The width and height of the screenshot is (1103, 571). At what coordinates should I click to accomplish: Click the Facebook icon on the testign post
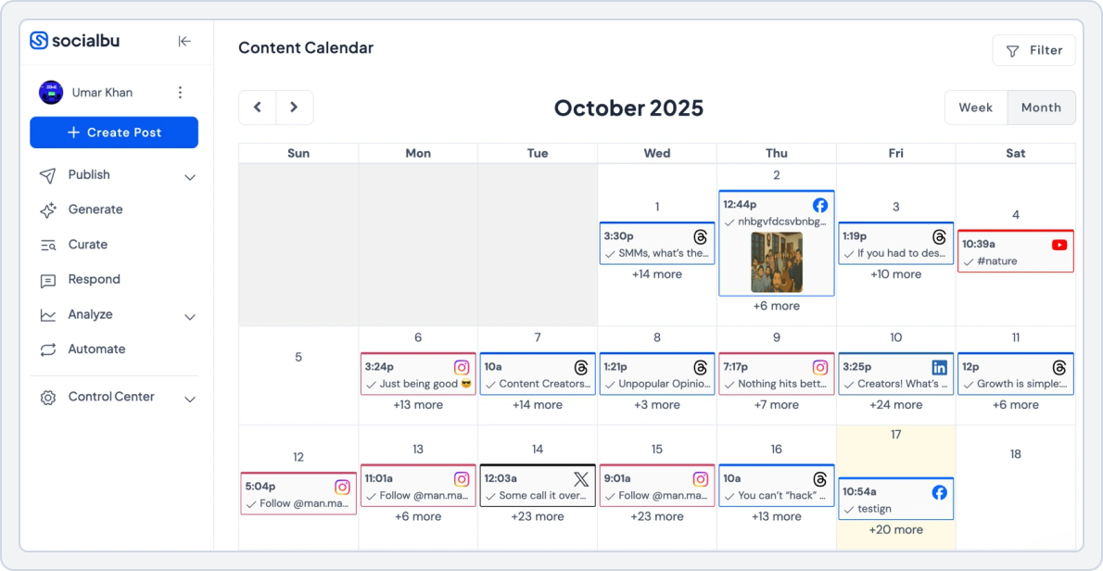938,492
